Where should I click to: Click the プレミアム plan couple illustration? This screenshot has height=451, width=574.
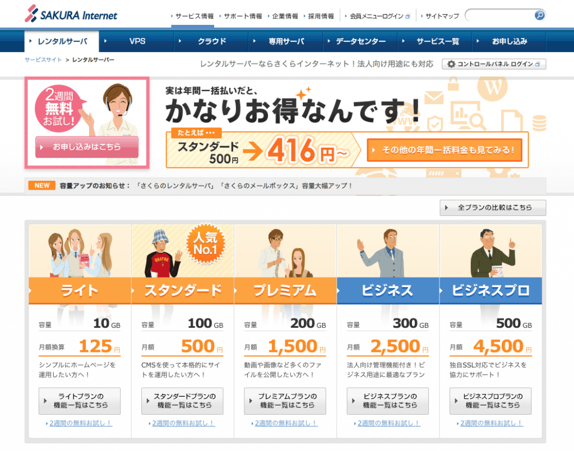pyautogui.click(x=285, y=253)
